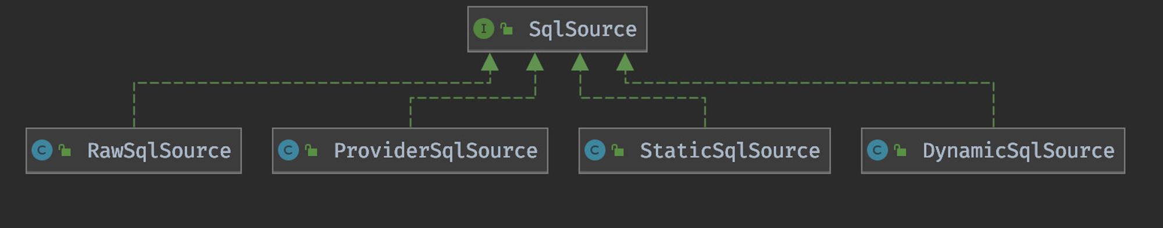Click the implements arrowhead from StaticSqlSource
The height and width of the screenshot is (228, 1163).
[x=580, y=62]
